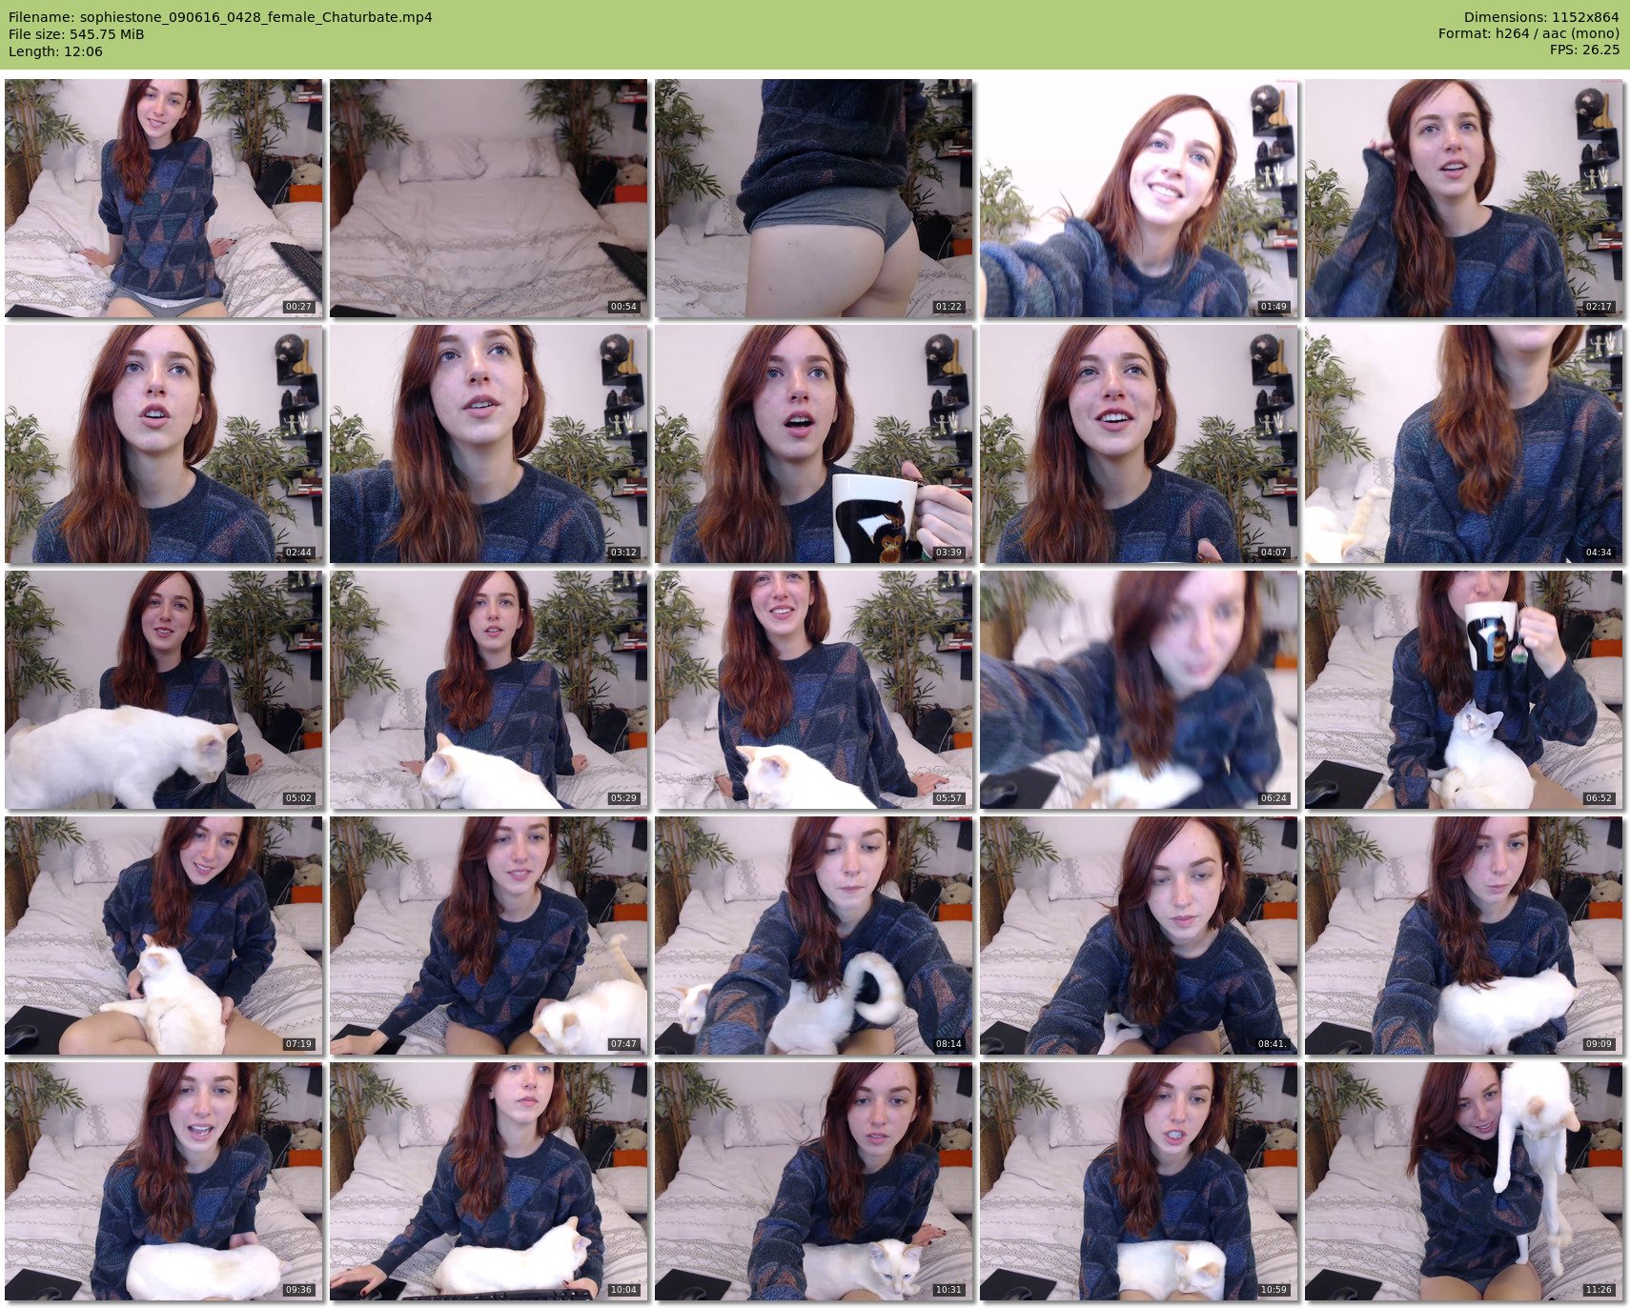Select the Filename line in the header
1630x1308 pixels.
click(220, 16)
